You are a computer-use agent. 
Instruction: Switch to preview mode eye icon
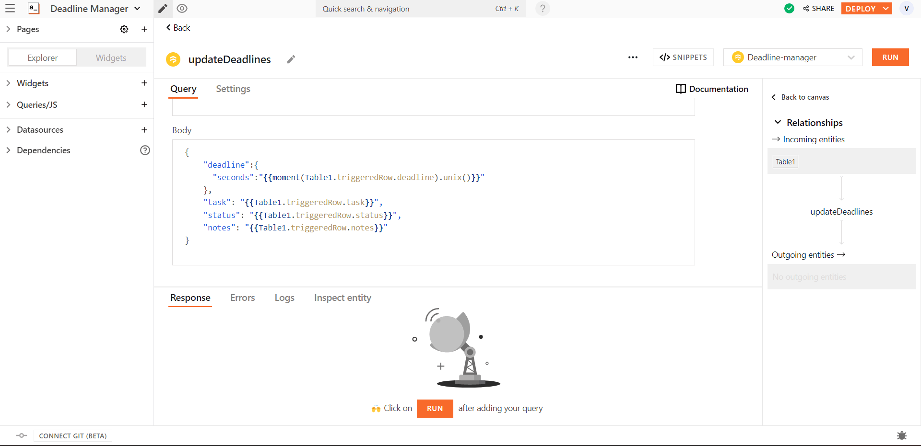182,9
